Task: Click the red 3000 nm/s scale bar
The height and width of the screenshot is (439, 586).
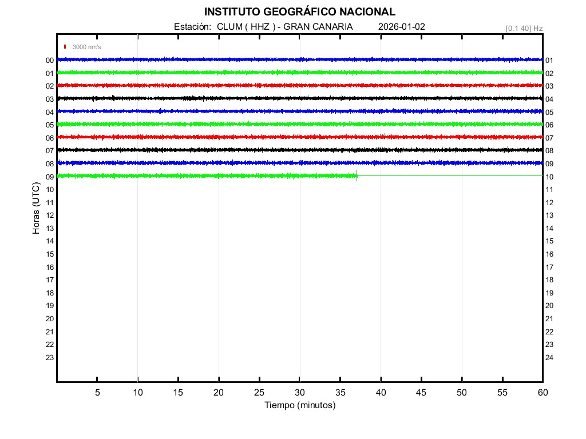Action: 65,47
